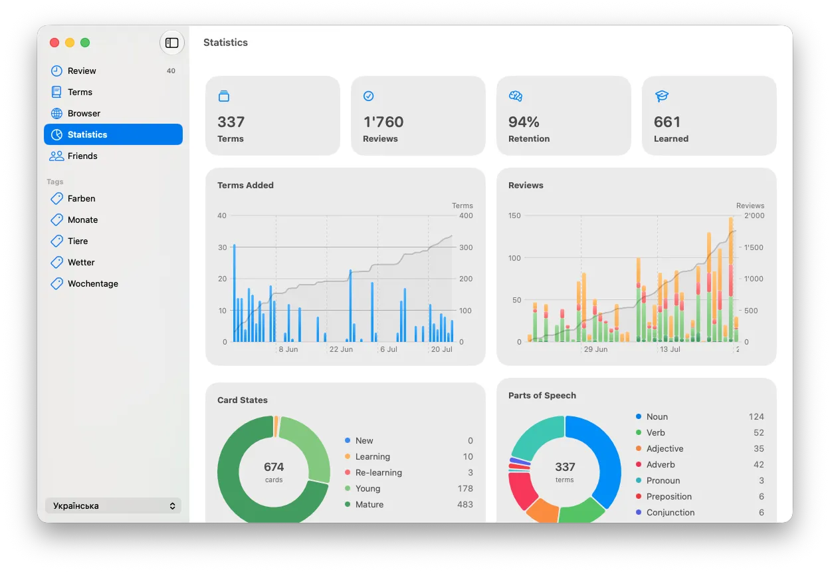Click the 674 cards donut center
The height and width of the screenshot is (572, 830).
(x=274, y=472)
